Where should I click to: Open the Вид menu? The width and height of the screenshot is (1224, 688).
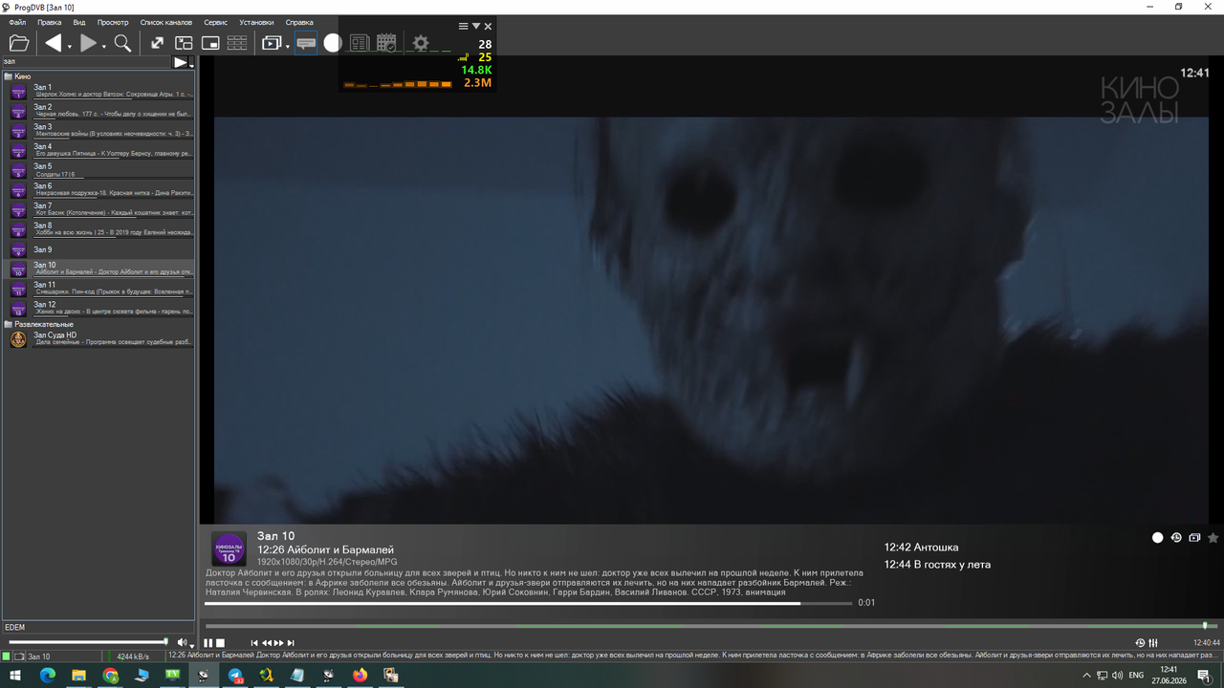(79, 22)
